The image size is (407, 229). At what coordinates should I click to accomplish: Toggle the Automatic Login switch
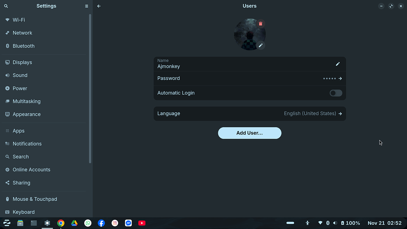point(335,93)
